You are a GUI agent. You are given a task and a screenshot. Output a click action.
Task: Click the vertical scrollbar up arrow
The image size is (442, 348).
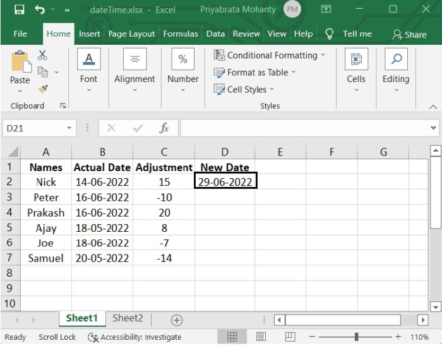click(436, 150)
